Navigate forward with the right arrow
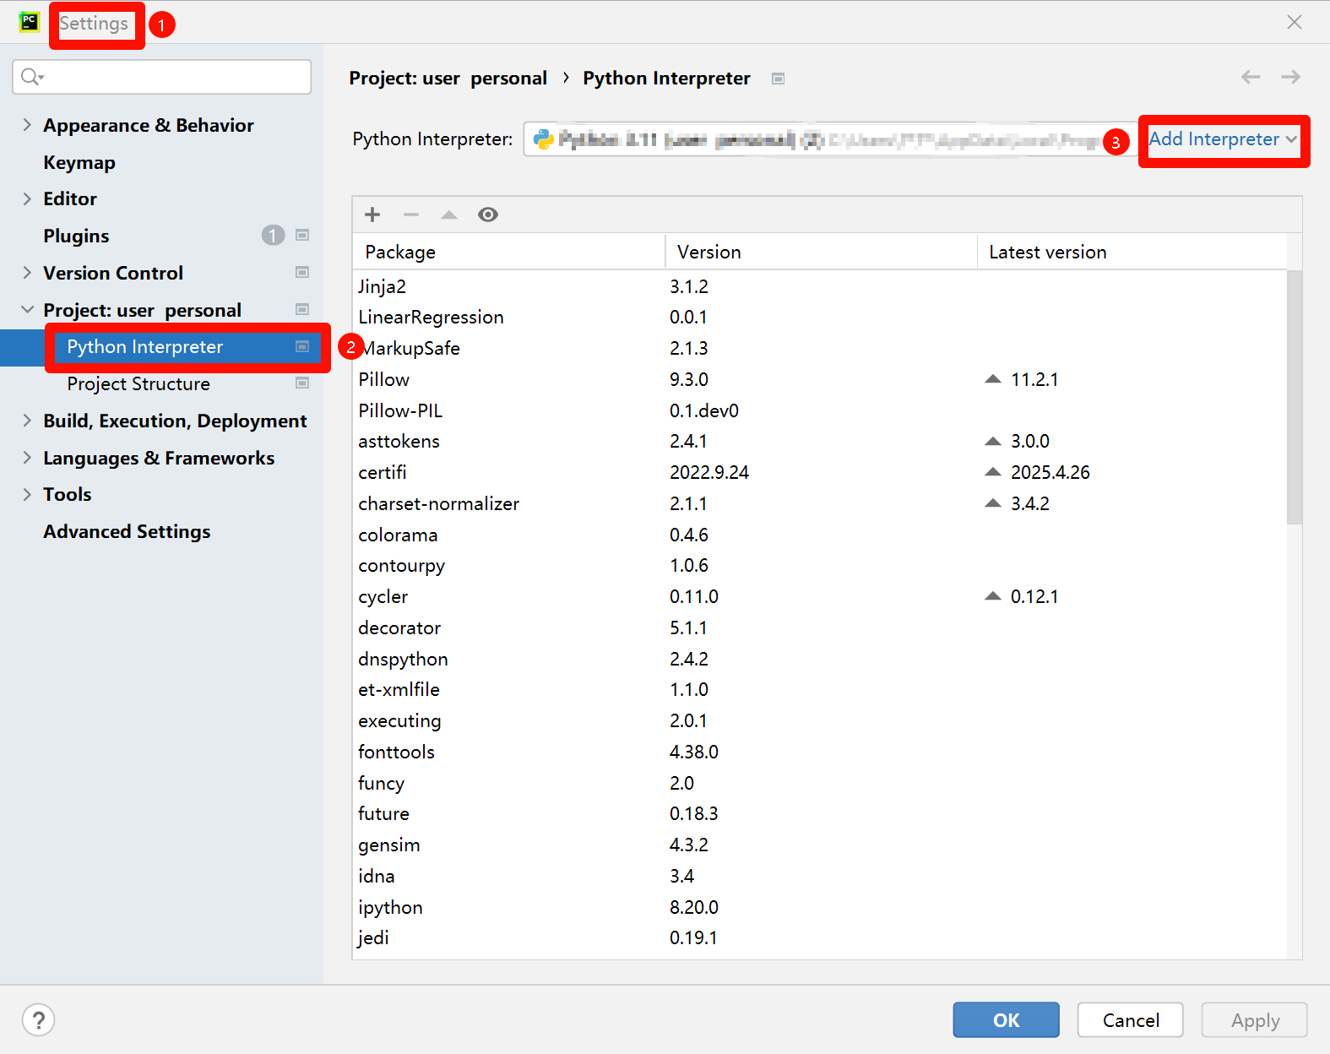The width and height of the screenshot is (1330, 1054). [x=1290, y=77]
